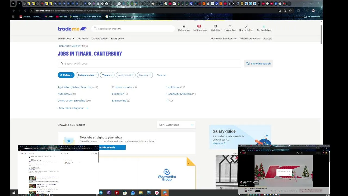Open the Gmail bookmark
This screenshot has height=196, width=348.
pyautogui.click(x=49, y=17)
